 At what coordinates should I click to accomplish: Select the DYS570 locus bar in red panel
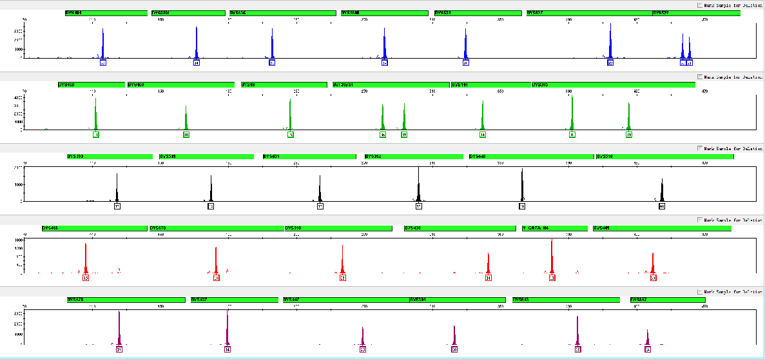[x=217, y=228]
